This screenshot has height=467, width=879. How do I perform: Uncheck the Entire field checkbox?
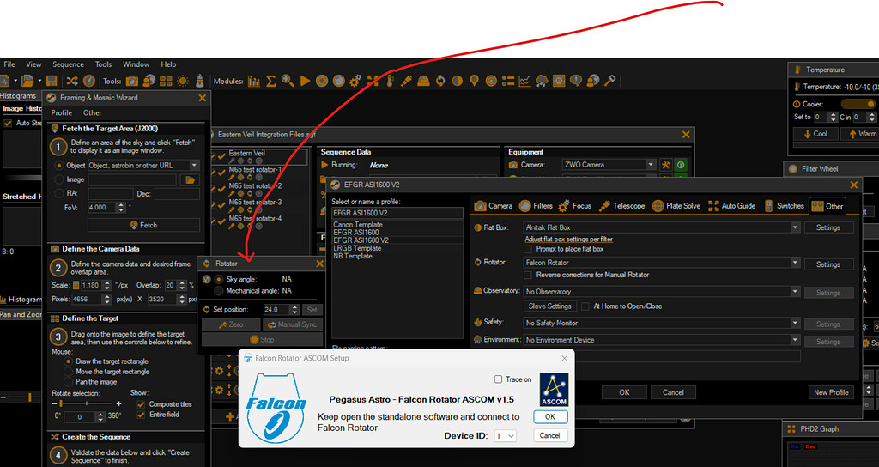click(x=142, y=415)
